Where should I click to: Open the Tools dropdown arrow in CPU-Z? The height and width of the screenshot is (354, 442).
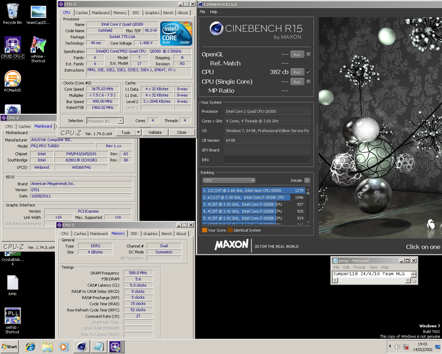(138, 132)
